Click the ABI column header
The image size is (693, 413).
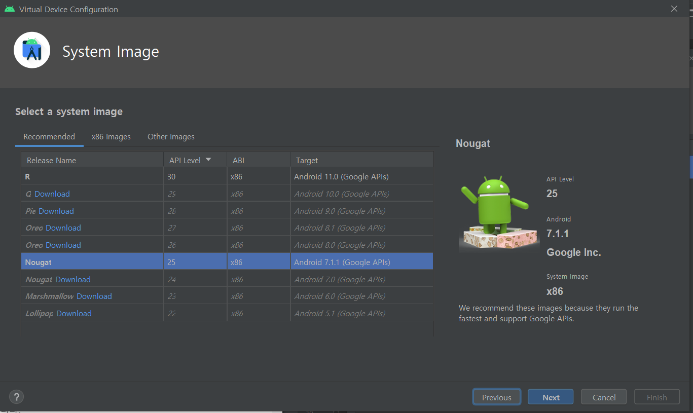(x=259, y=160)
